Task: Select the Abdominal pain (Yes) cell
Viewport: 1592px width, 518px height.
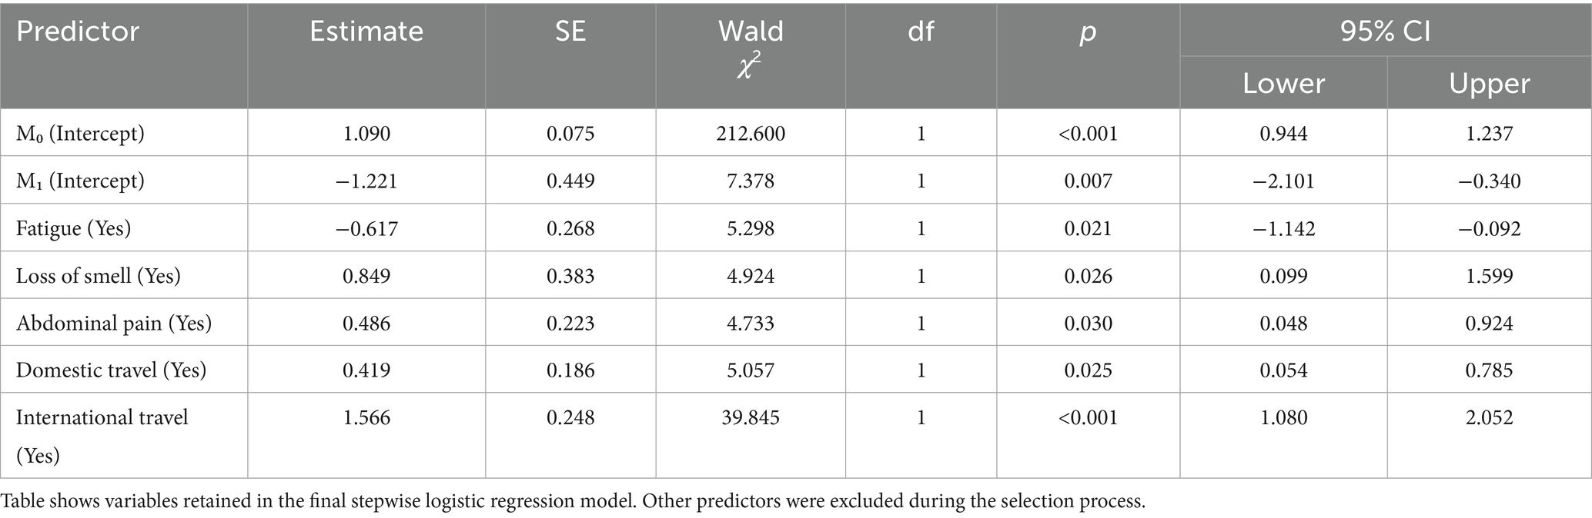Action: point(113,323)
